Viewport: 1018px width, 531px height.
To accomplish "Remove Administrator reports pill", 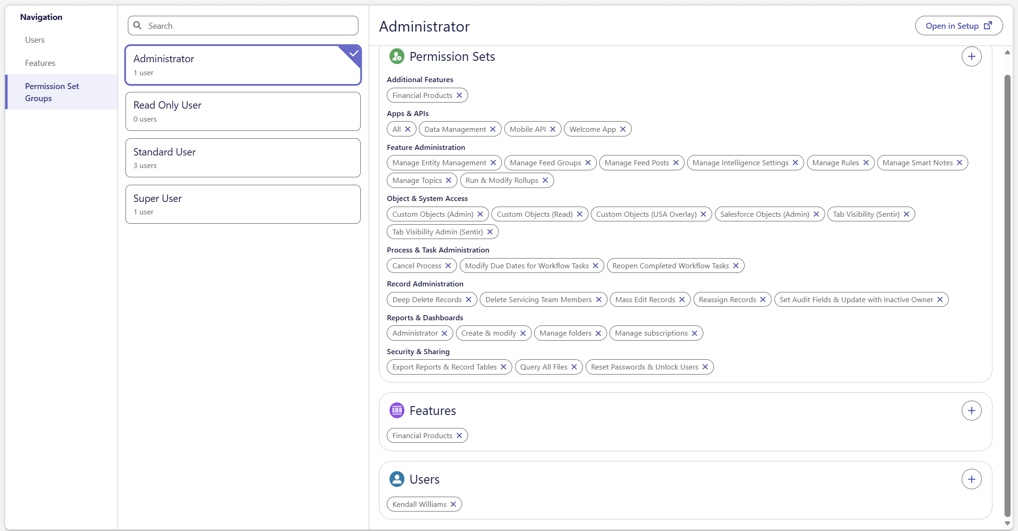I will 444,333.
